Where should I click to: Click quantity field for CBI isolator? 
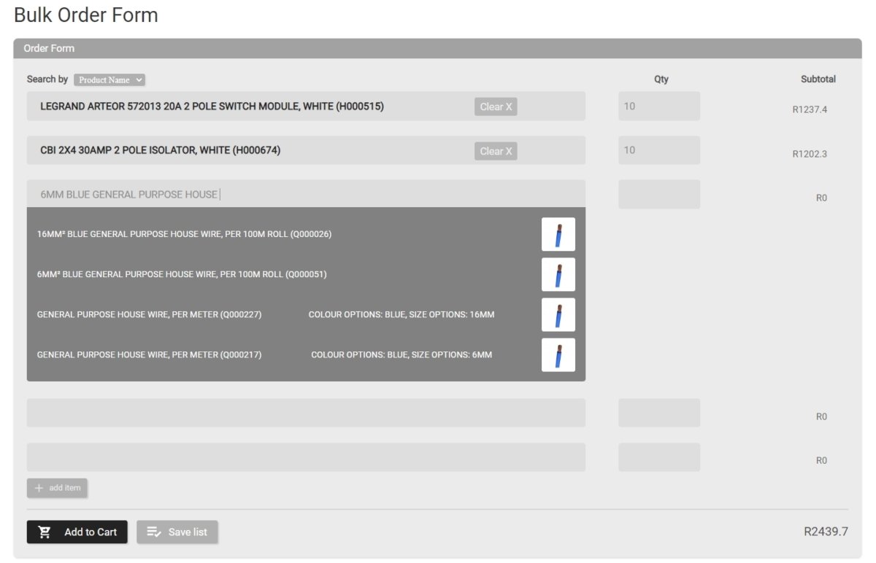pos(658,150)
